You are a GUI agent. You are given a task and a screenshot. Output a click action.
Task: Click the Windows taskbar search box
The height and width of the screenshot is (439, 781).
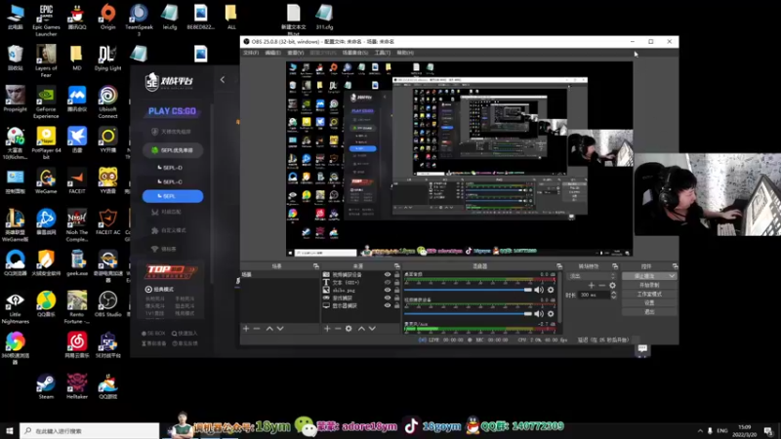coord(89,430)
